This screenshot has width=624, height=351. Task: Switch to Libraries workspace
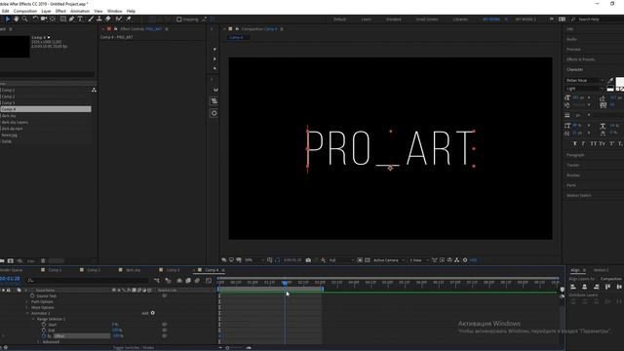[460, 19]
